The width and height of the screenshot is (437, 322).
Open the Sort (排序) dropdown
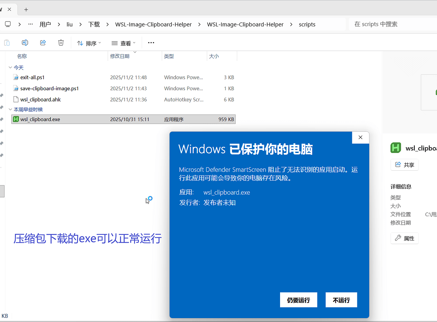[89, 43]
